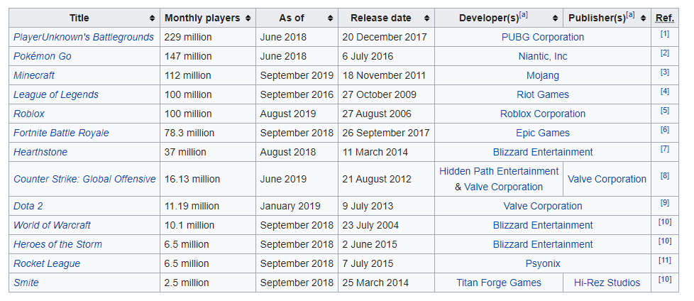This screenshot has width=694, height=301.
Task: Click the Ref. column header
Action: (665, 18)
